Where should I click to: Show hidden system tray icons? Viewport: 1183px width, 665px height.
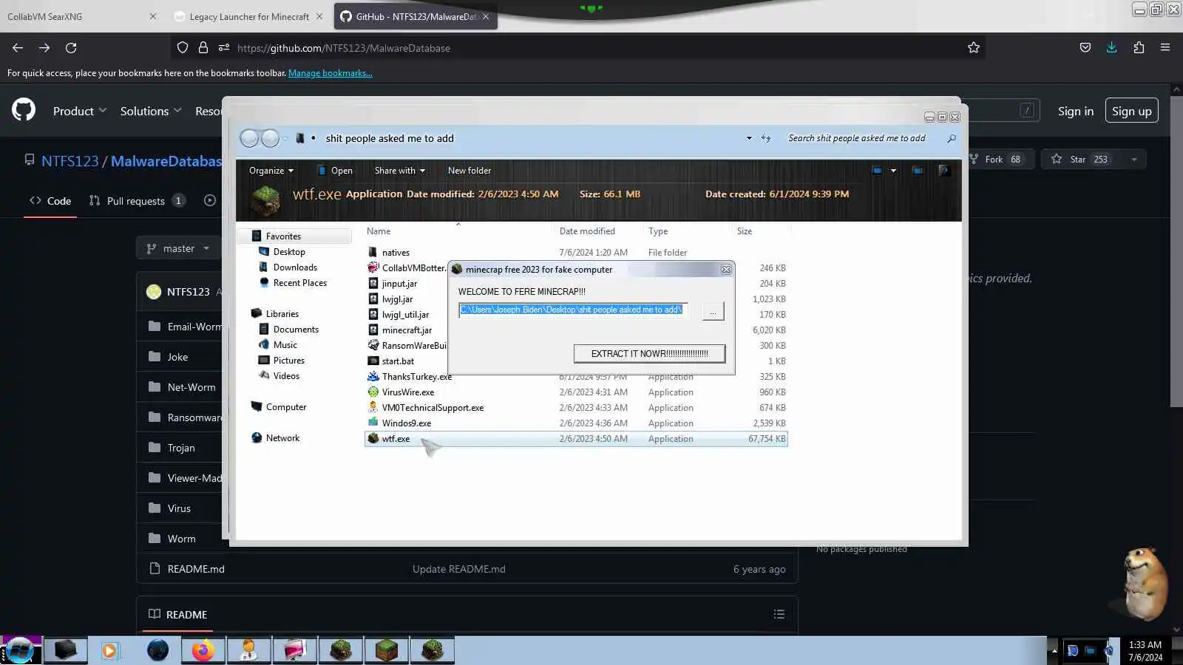point(1054,651)
